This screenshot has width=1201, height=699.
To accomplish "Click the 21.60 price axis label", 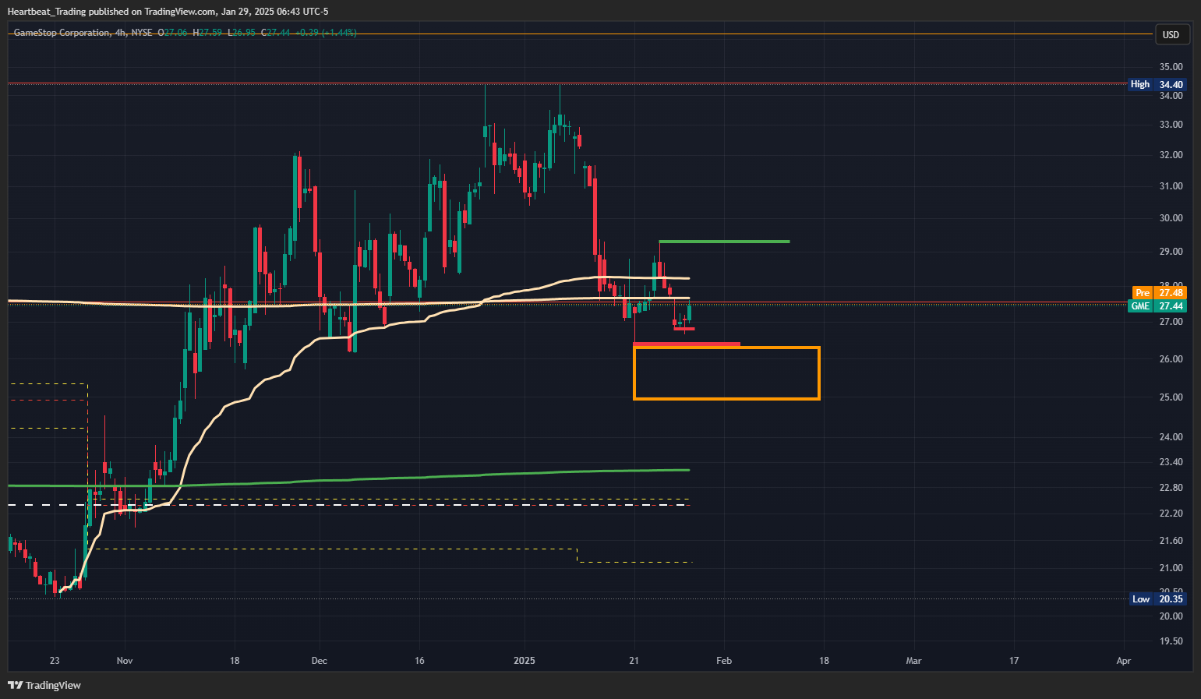I will [x=1171, y=541].
